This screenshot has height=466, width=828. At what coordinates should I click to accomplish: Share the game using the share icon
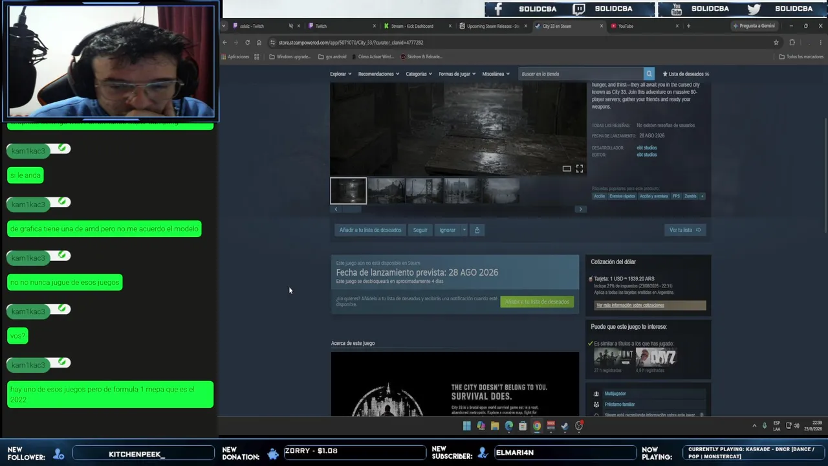477,230
